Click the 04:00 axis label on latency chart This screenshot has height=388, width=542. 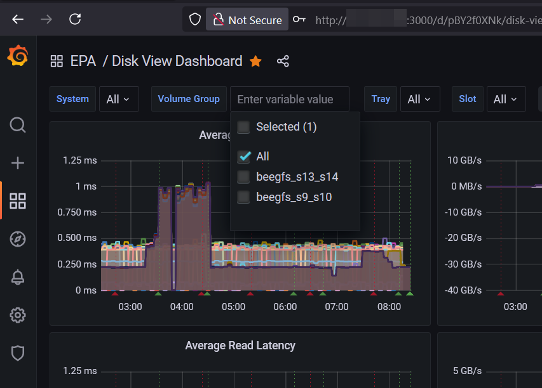click(x=182, y=307)
